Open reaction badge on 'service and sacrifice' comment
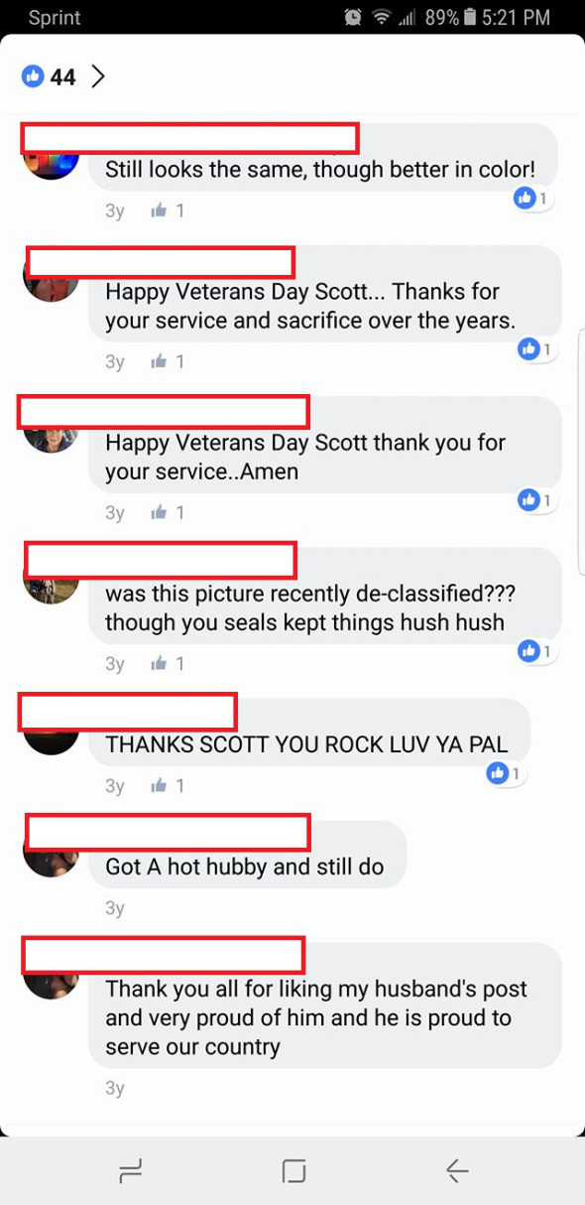This screenshot has height=1205, width=585. (x=536, y=349)
